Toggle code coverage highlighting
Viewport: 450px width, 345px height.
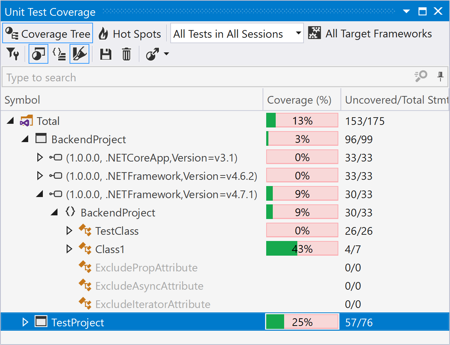click(x=79, y=54)
